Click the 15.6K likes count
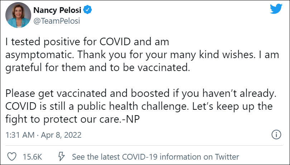 pos(33,157)
